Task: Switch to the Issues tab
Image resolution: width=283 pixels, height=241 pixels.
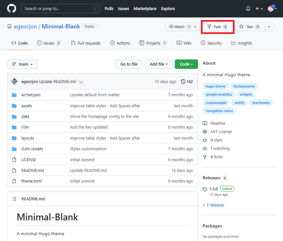Action: point(49,43)
